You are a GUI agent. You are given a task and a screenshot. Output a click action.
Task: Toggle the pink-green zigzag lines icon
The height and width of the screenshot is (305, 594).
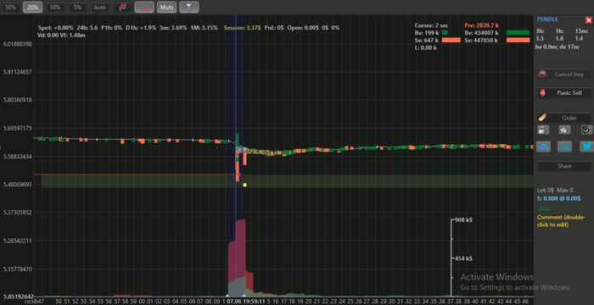tap(122, 7)
